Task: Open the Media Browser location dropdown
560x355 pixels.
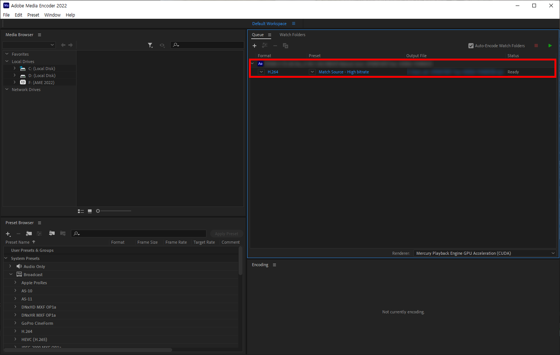Action: (29, 45)
